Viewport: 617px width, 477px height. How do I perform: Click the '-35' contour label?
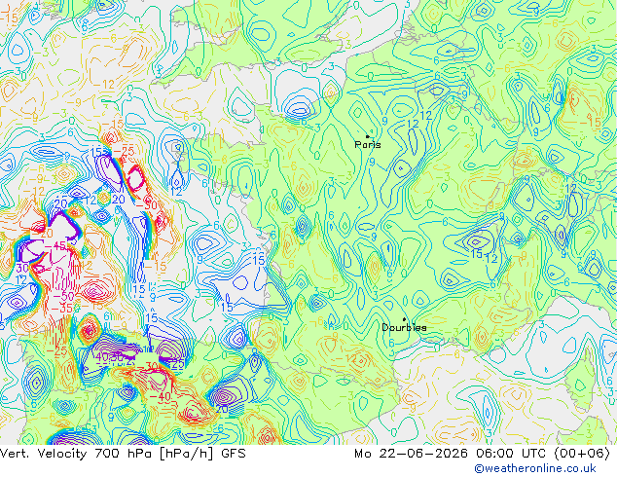click(x=61, y=309)
